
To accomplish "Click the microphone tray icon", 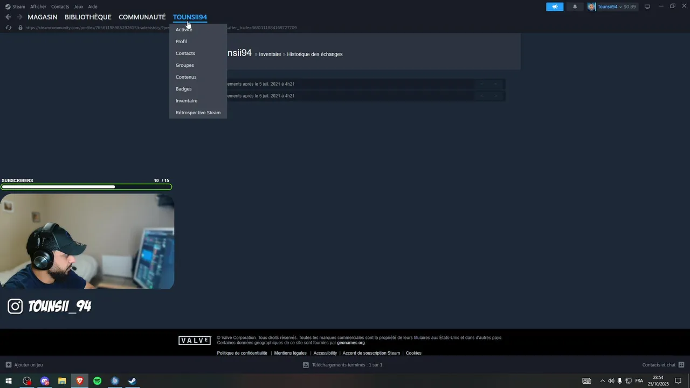I will (x=620, y=381).
